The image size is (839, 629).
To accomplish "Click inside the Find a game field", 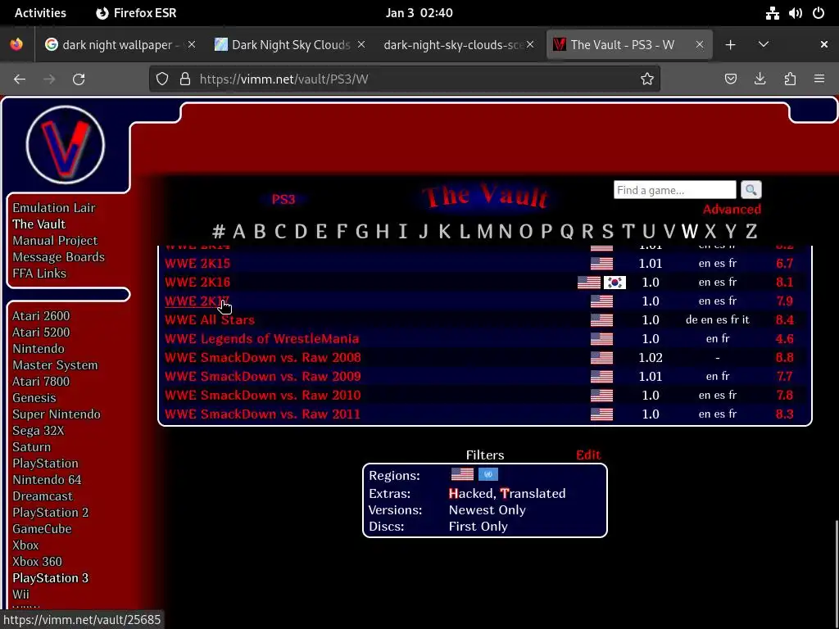I will coord(675,190).
